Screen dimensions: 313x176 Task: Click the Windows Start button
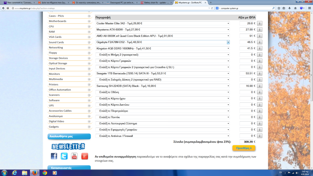[x=4, y=173]
